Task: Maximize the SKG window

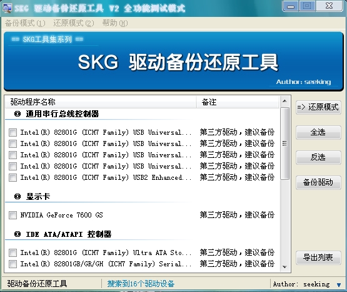Action: (307, 6)
